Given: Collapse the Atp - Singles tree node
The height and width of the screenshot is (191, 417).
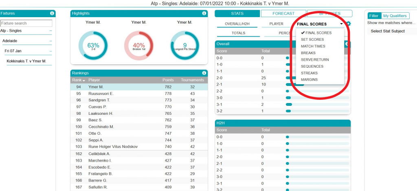Looking at the screenshot, I should [50, 31].
